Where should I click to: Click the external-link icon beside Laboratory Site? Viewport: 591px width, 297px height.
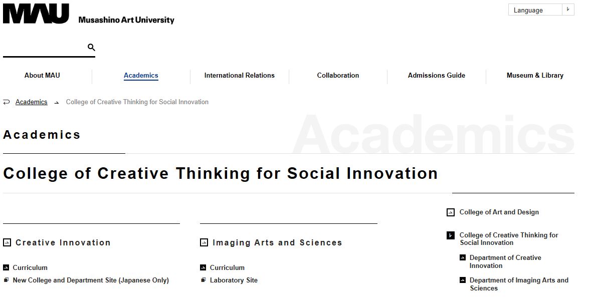203,279
